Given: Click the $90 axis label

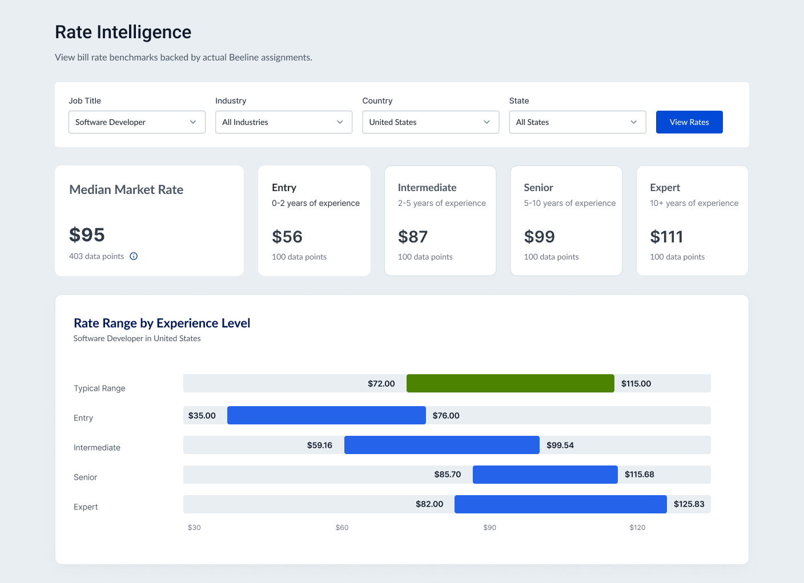Looking at the screenshot, I should tap(490, 528).
